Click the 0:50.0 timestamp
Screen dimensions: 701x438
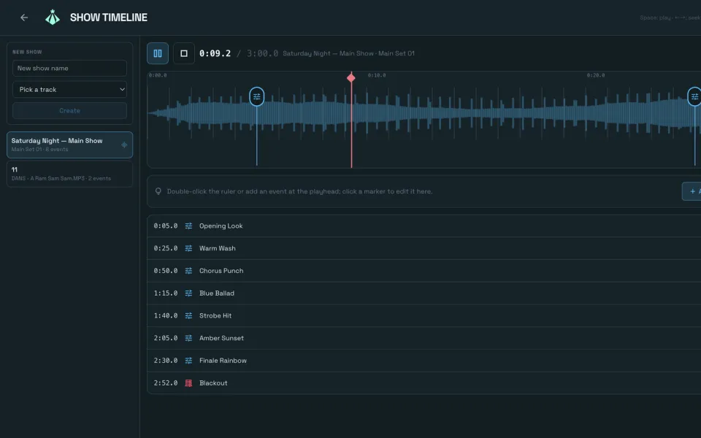coord(166,271)
